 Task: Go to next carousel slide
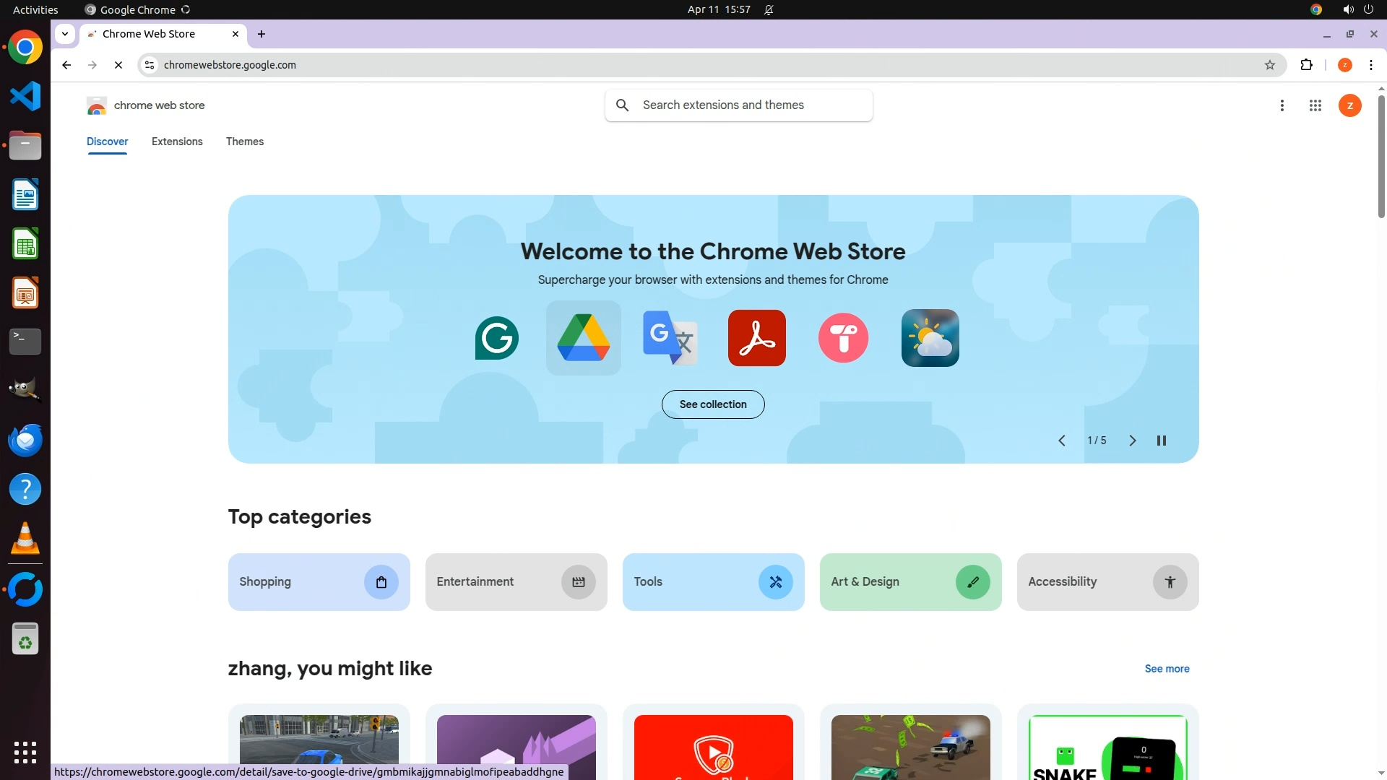tap(1132, 441)
